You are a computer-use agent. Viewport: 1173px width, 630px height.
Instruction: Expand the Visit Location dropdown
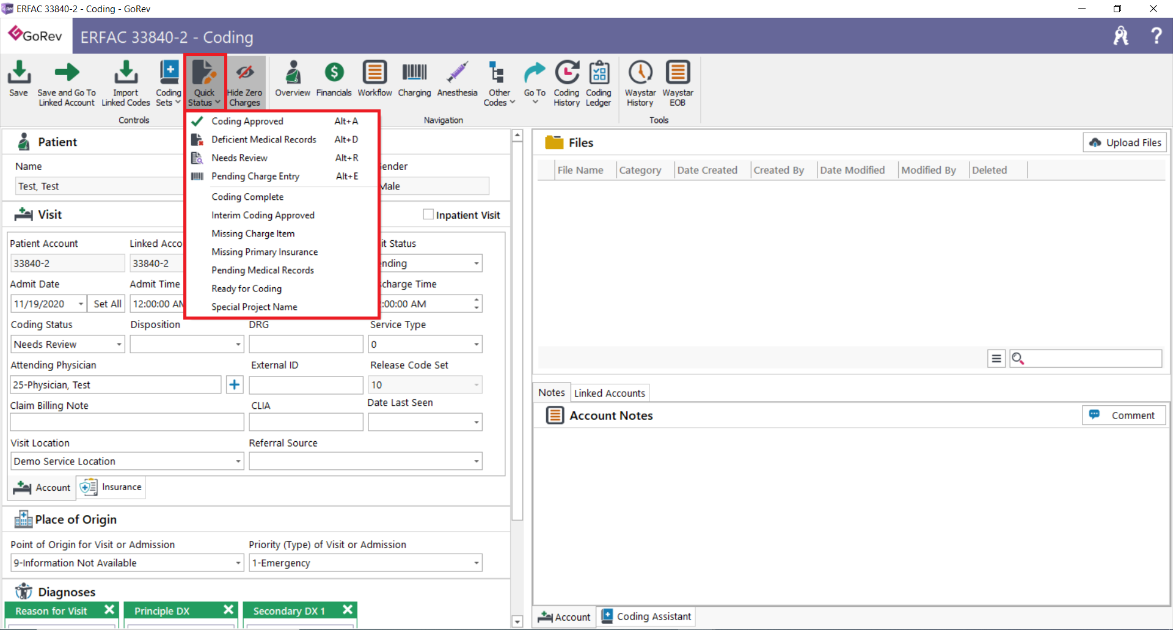click(238, 461)
